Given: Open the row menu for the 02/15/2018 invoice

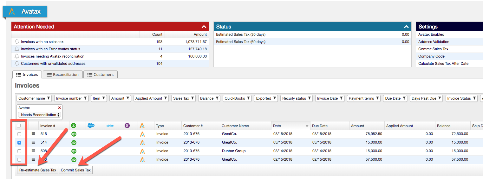Looking at the screenshot, I should coord(33,159).
